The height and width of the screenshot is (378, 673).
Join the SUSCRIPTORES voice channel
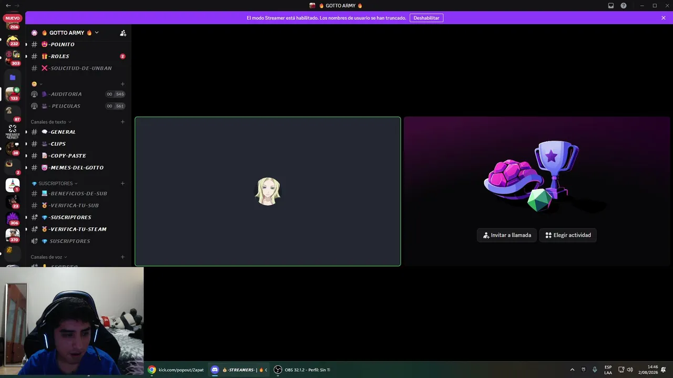(x=77, y=241)
